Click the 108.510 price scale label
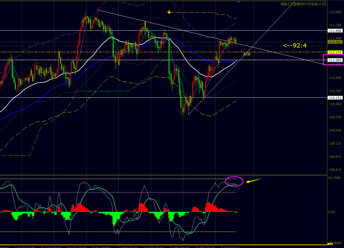 click(x=335, y=170)
